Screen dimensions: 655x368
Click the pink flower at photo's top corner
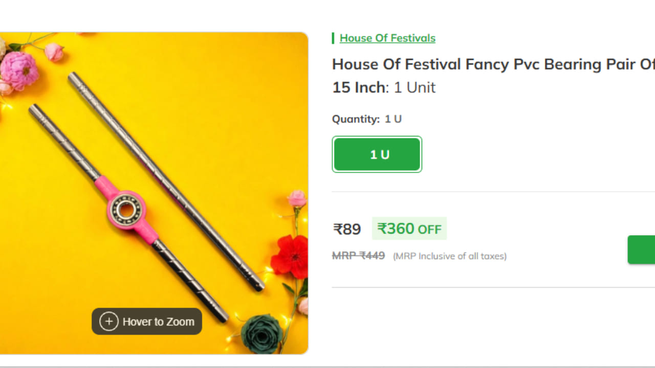[19, 71]
